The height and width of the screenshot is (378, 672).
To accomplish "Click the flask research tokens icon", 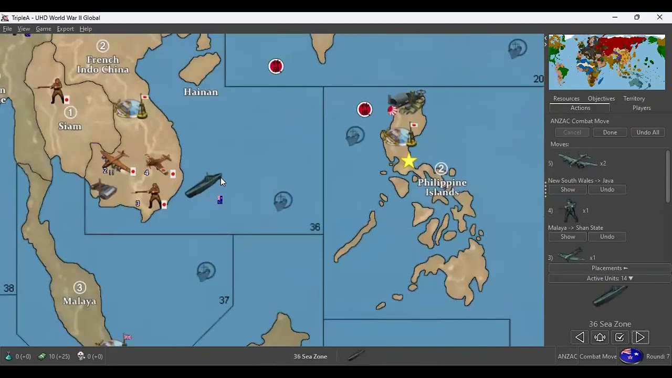I will pyautogui.click(x=8, y=356).
